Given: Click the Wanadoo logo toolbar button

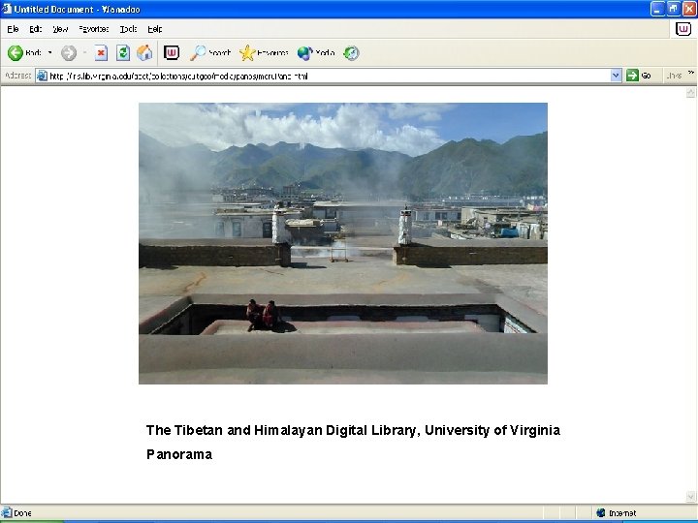Looking at the screenshot, I should [172, 53].
